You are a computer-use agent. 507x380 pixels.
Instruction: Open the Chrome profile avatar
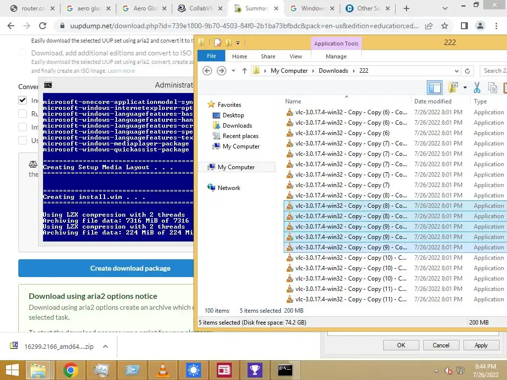480,26
